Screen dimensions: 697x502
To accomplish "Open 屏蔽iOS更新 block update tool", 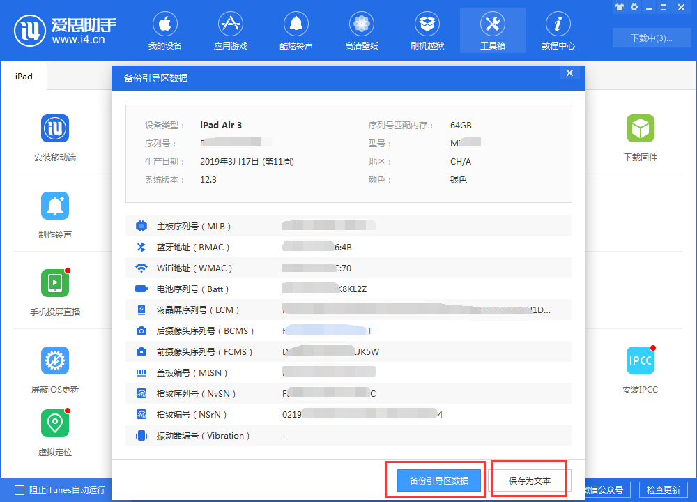I will (55, 370).
